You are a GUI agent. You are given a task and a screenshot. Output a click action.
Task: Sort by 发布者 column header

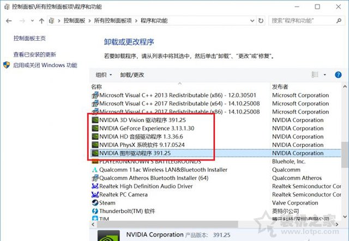tap(280, 86)
